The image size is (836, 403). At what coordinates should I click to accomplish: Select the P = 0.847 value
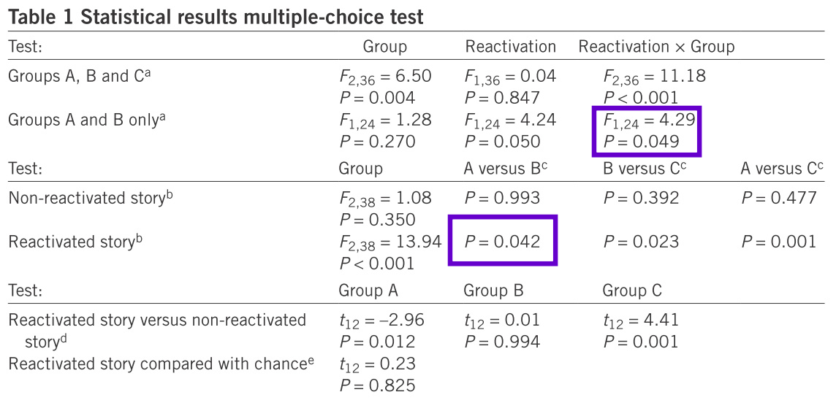503,98
